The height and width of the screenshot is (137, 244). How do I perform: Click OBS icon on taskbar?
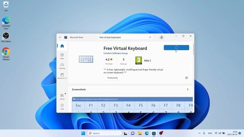161,133
